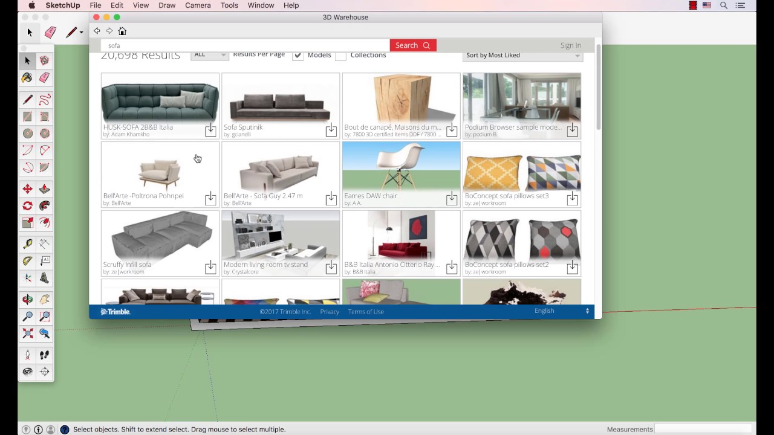The height and width of the screenshot is (435, 774).
Task: Open the Bell'Arte - Sofa Guy 2.47 m title
Action: [263, 196]
